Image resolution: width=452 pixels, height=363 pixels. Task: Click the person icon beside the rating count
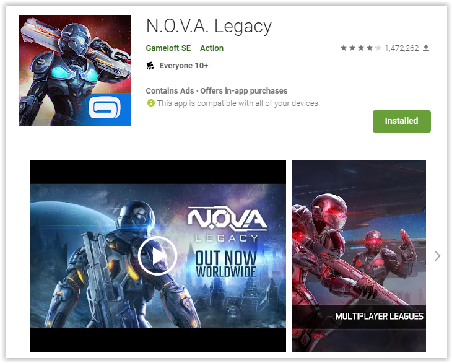[426, 48]
